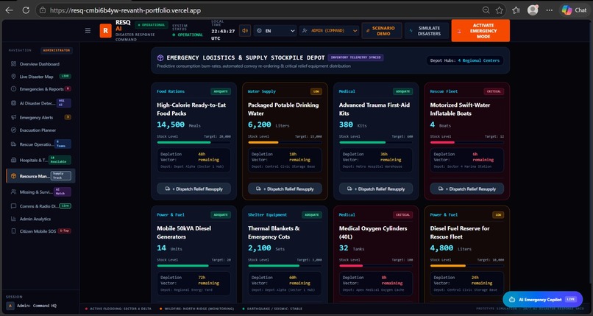Image resolution: width=593 pixels, height=316 pixels.
Task: Reload the page in the browser
Action: click(x=26, y=10)
